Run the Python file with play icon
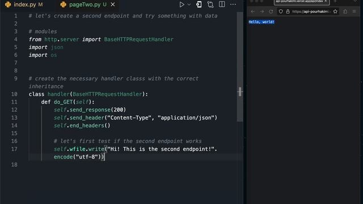Viewport: 363px width, 204px height. (181, 5)
